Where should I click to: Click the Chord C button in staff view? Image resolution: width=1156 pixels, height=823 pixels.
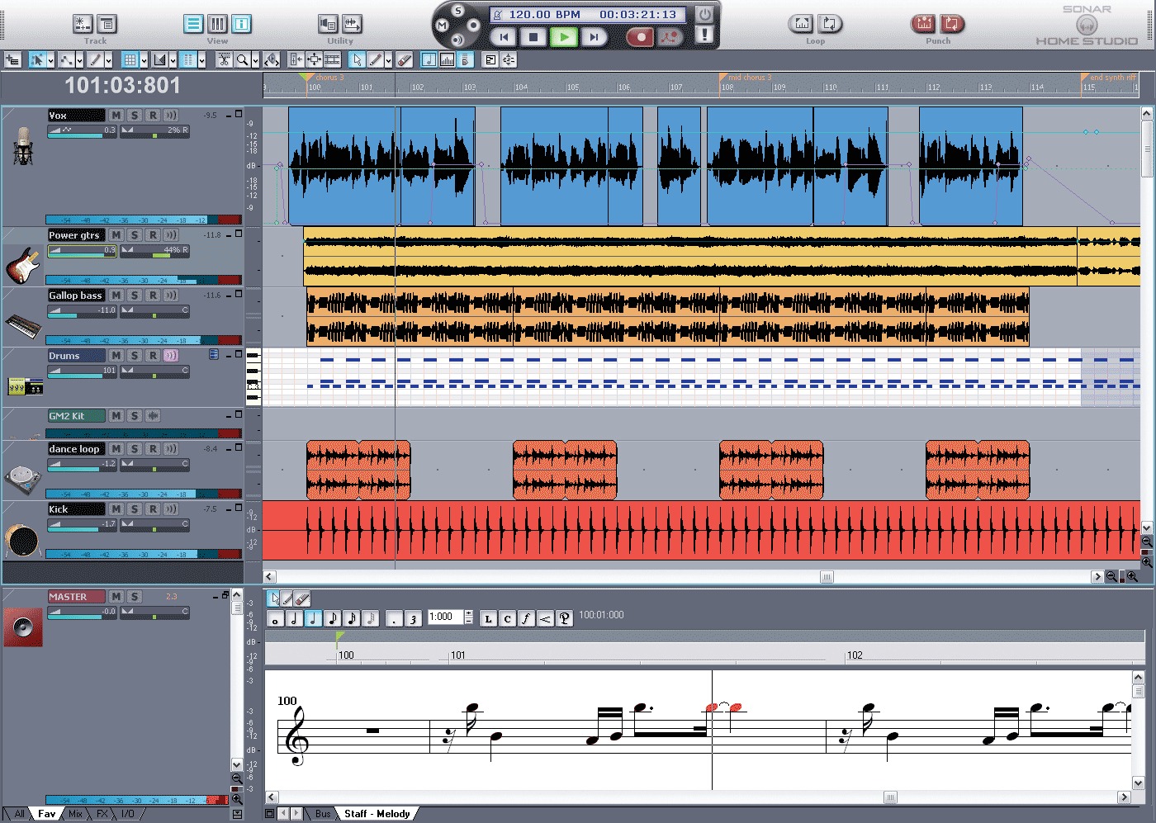click(x=508, y=618)
